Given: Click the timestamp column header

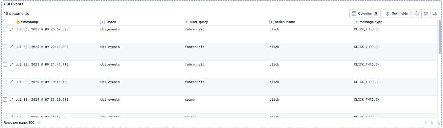Looking at the screenshot, I should point(27,22).
